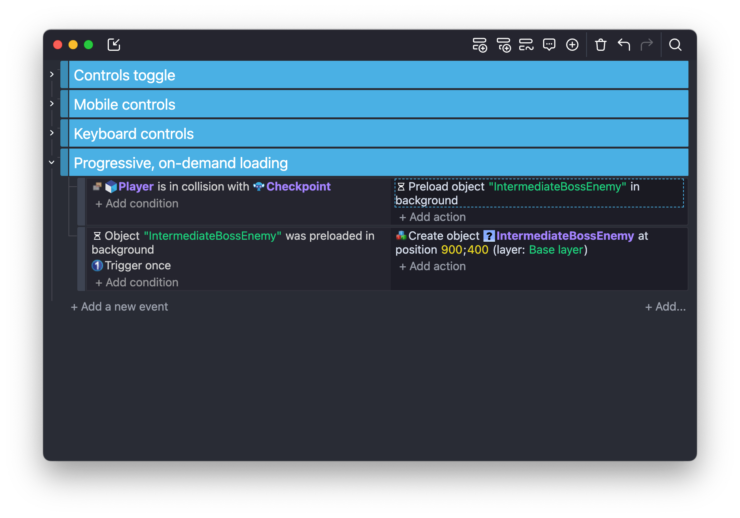
Task: Click the Checkpoint object icon
Action: (258, 187)
